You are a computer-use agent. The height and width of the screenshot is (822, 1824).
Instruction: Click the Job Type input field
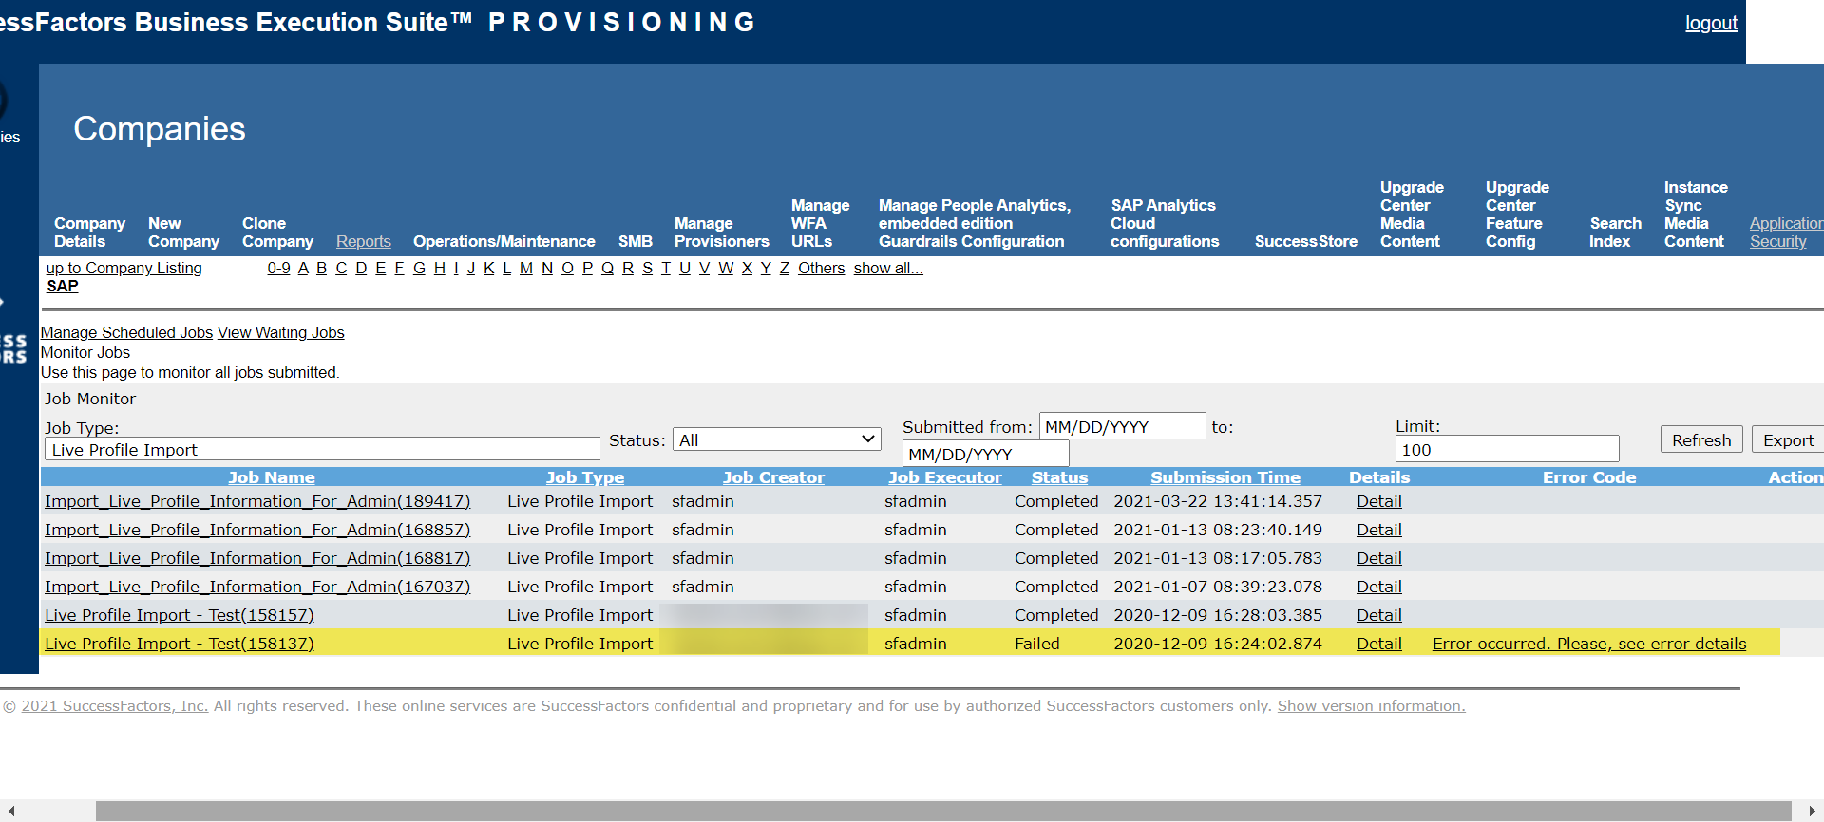(322, 450)
